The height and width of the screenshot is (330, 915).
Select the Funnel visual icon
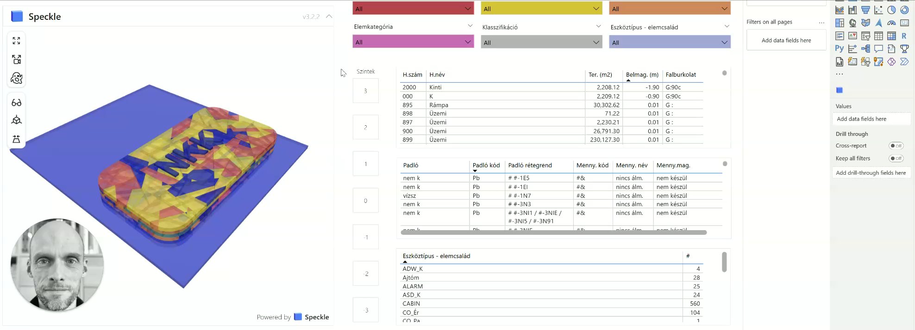pyautogui.click(x=865, y=10)
